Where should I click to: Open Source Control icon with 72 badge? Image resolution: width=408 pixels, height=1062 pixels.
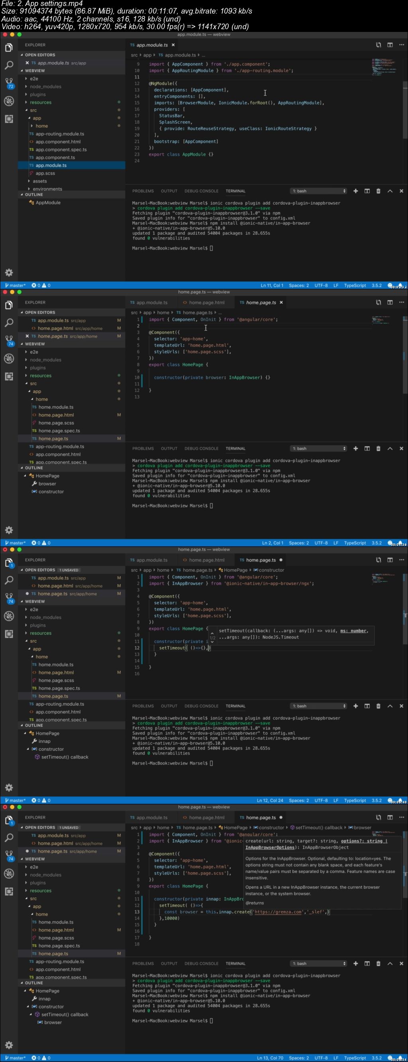coord(9,83)
